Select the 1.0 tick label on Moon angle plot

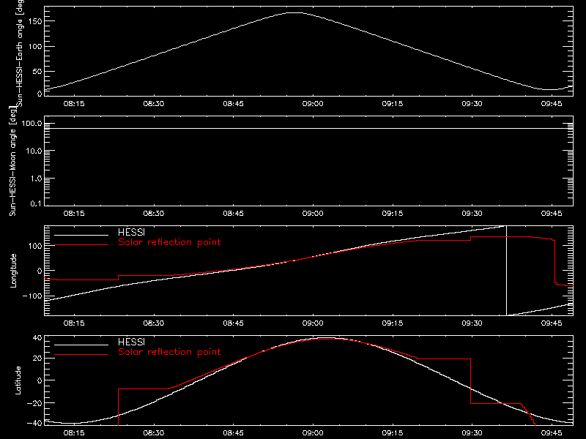36,179
